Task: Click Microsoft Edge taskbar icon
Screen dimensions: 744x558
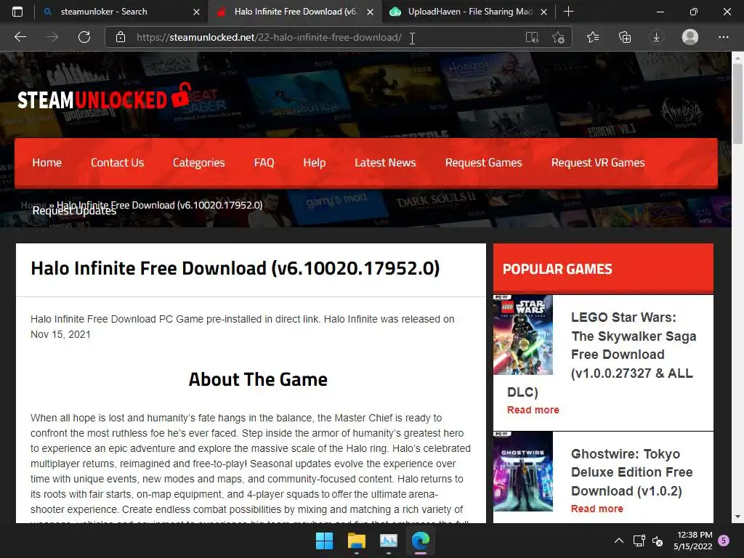Action: pyautogui.click(x=421, y=541)
